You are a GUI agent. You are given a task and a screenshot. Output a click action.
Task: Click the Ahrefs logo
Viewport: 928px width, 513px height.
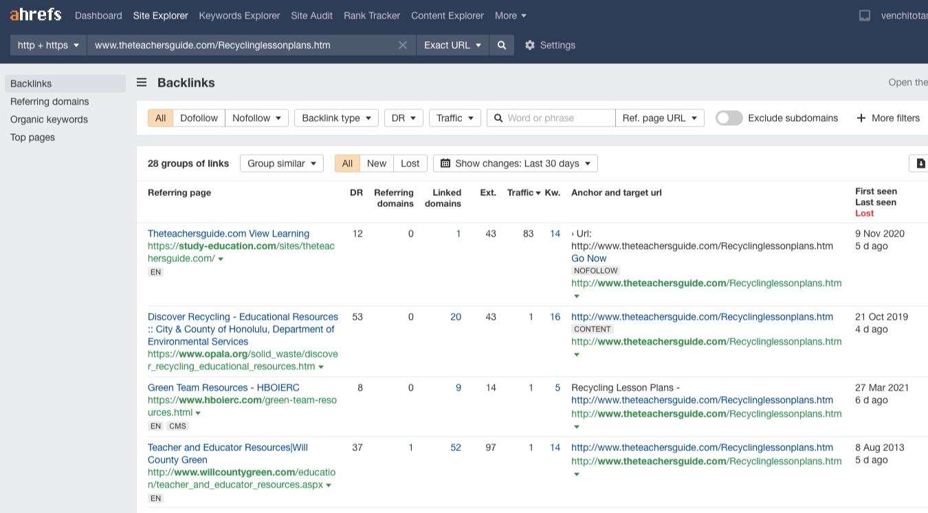[x=36, y=15]
